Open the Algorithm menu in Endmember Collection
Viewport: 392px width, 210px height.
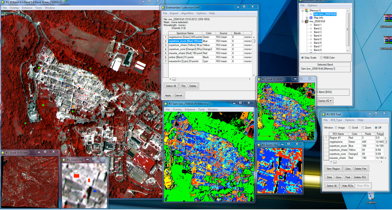(187, 13)
